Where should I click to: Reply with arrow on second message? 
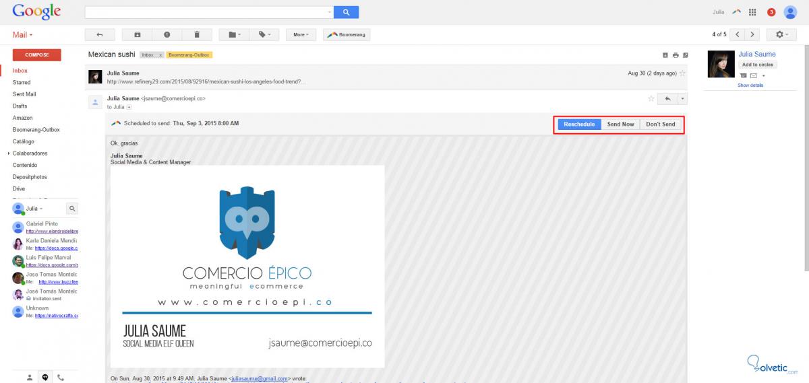(667, 99)
